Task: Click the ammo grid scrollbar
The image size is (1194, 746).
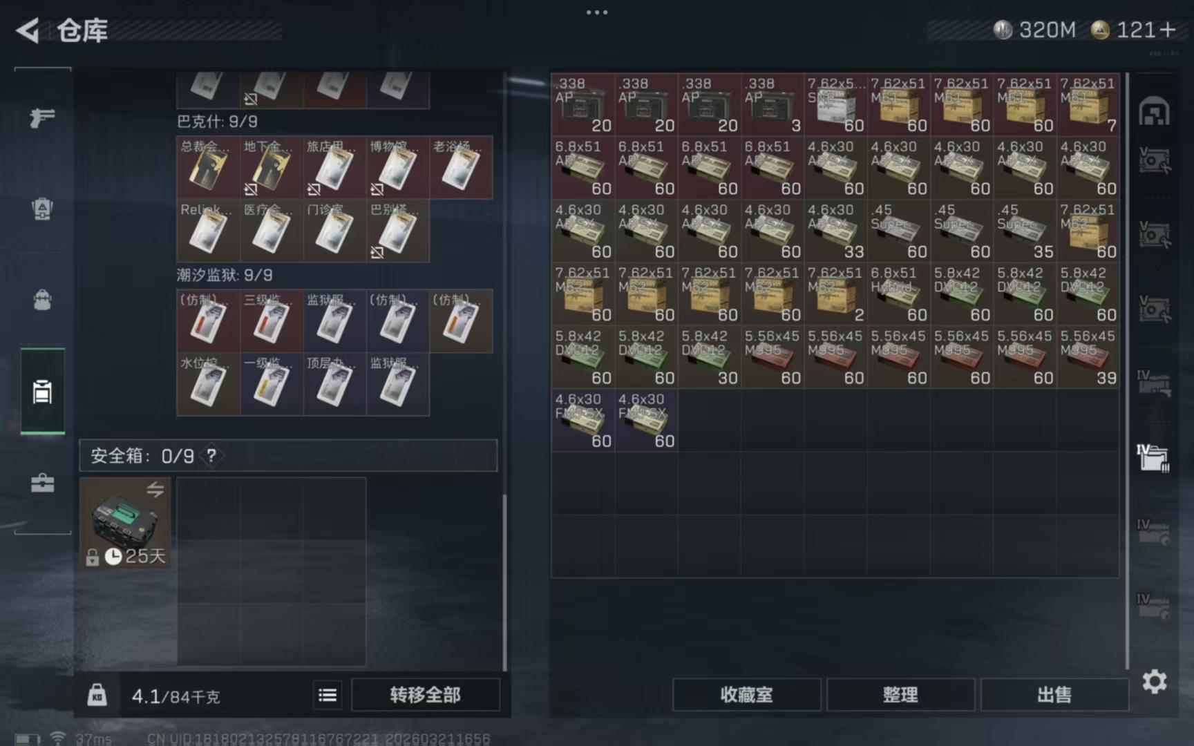Action: coord(1127,370)
